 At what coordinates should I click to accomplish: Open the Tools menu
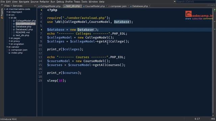[84, 2]
